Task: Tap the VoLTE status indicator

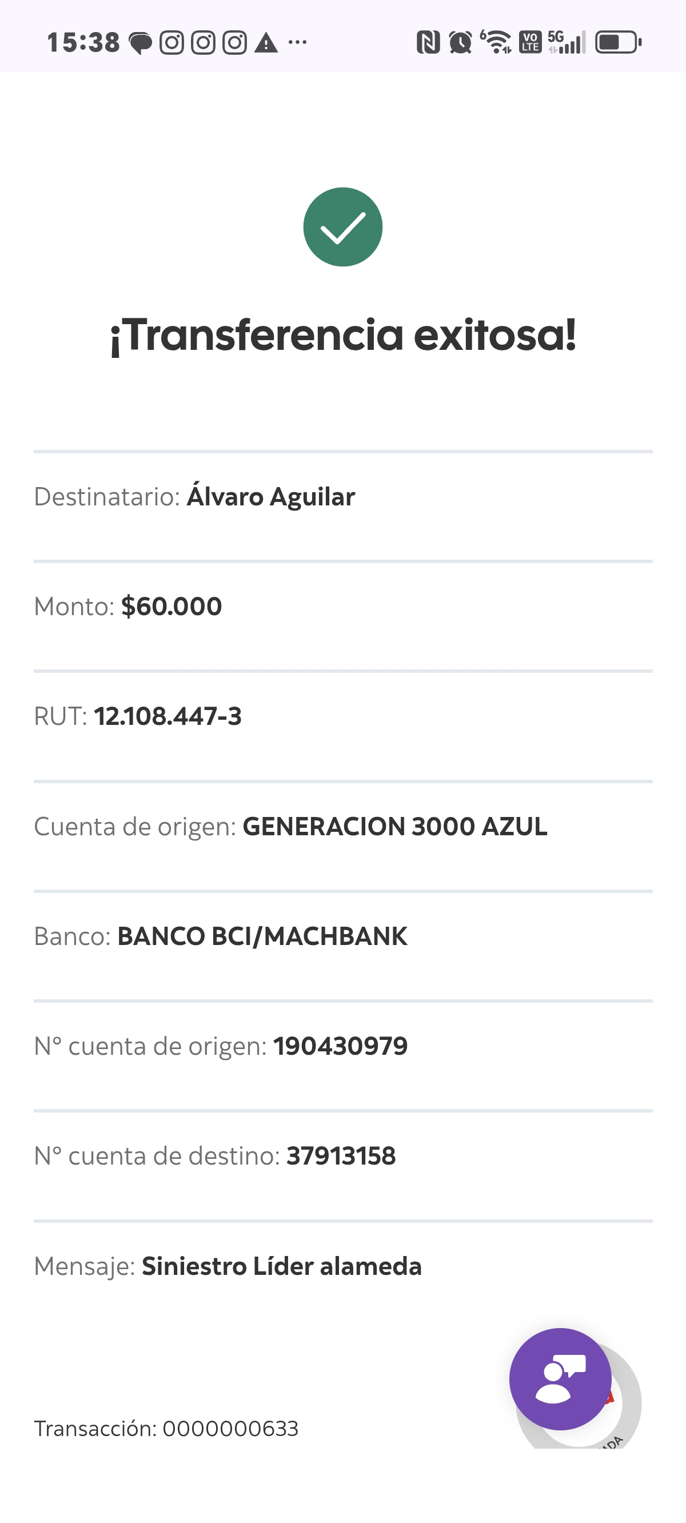Action: coord(530,42)
